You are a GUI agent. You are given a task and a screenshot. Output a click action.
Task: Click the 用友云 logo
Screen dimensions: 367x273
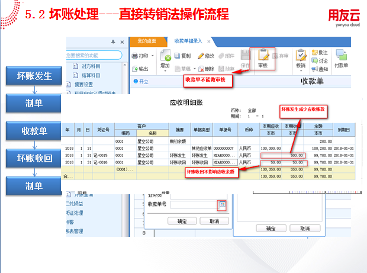(344, 18)
